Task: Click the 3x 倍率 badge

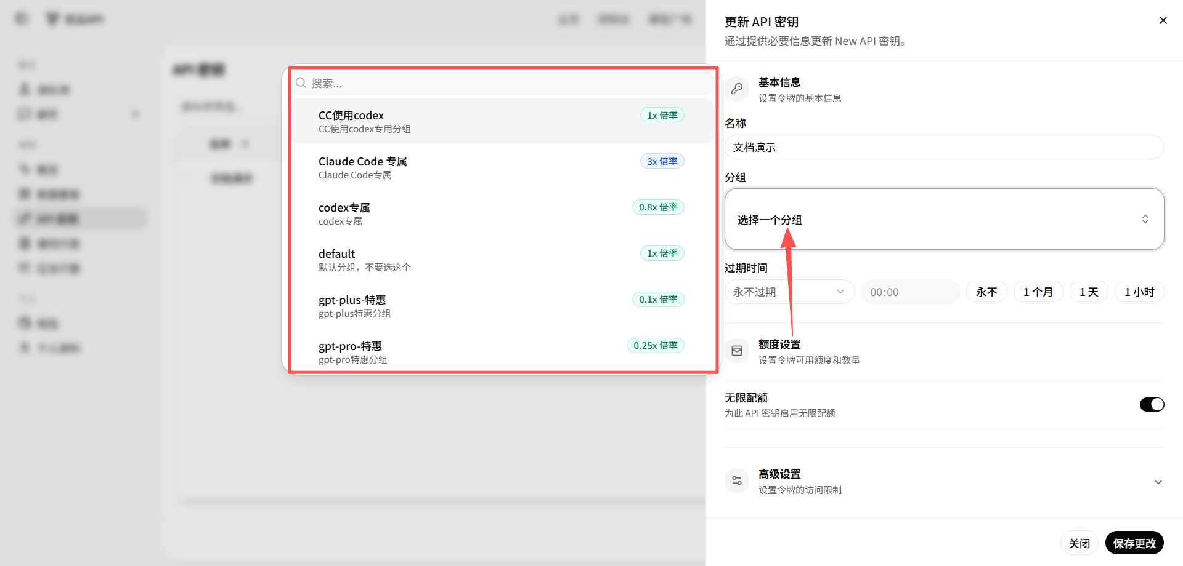Action: click(x=662, y=161)
